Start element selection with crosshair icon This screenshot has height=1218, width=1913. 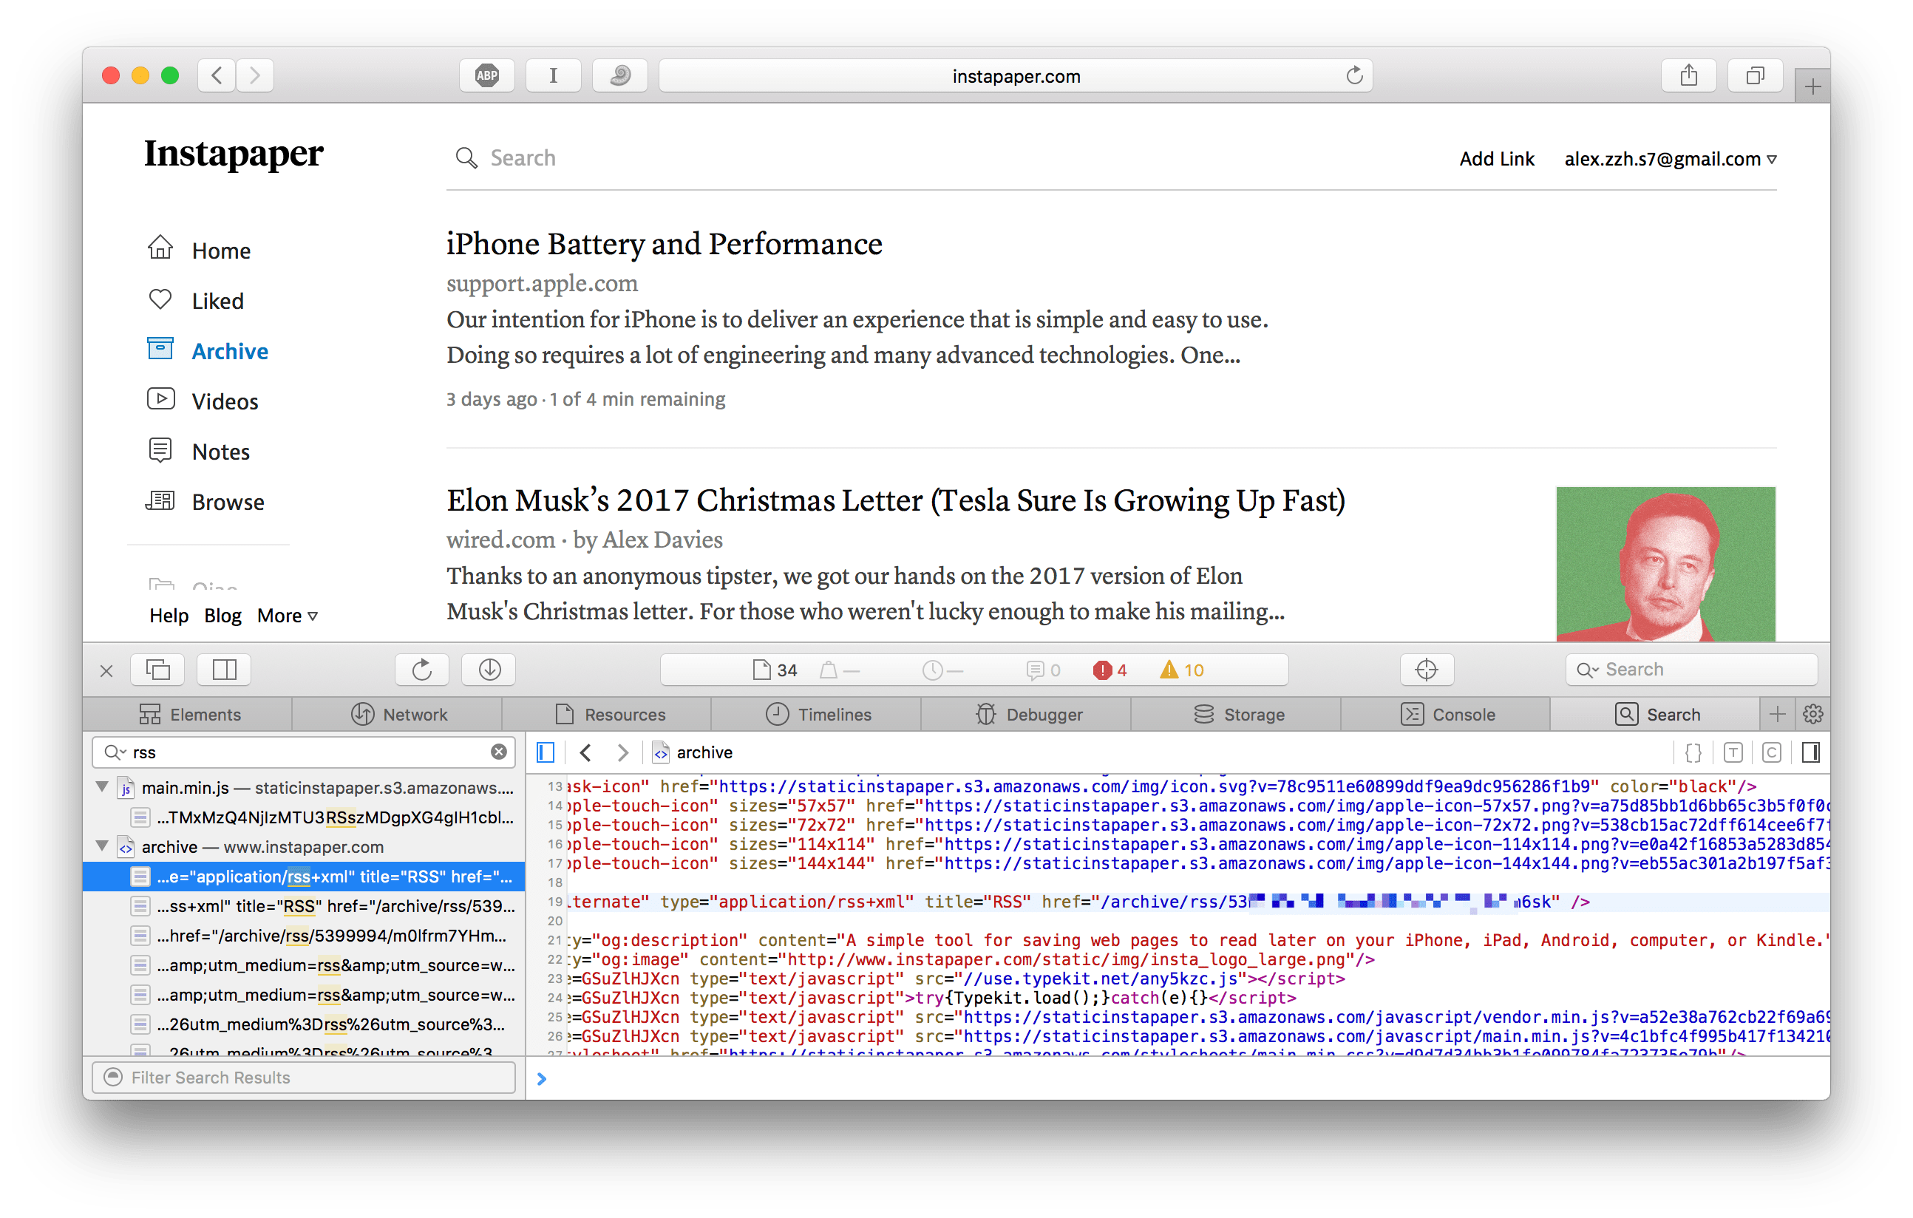click(x=1426, y=670)
